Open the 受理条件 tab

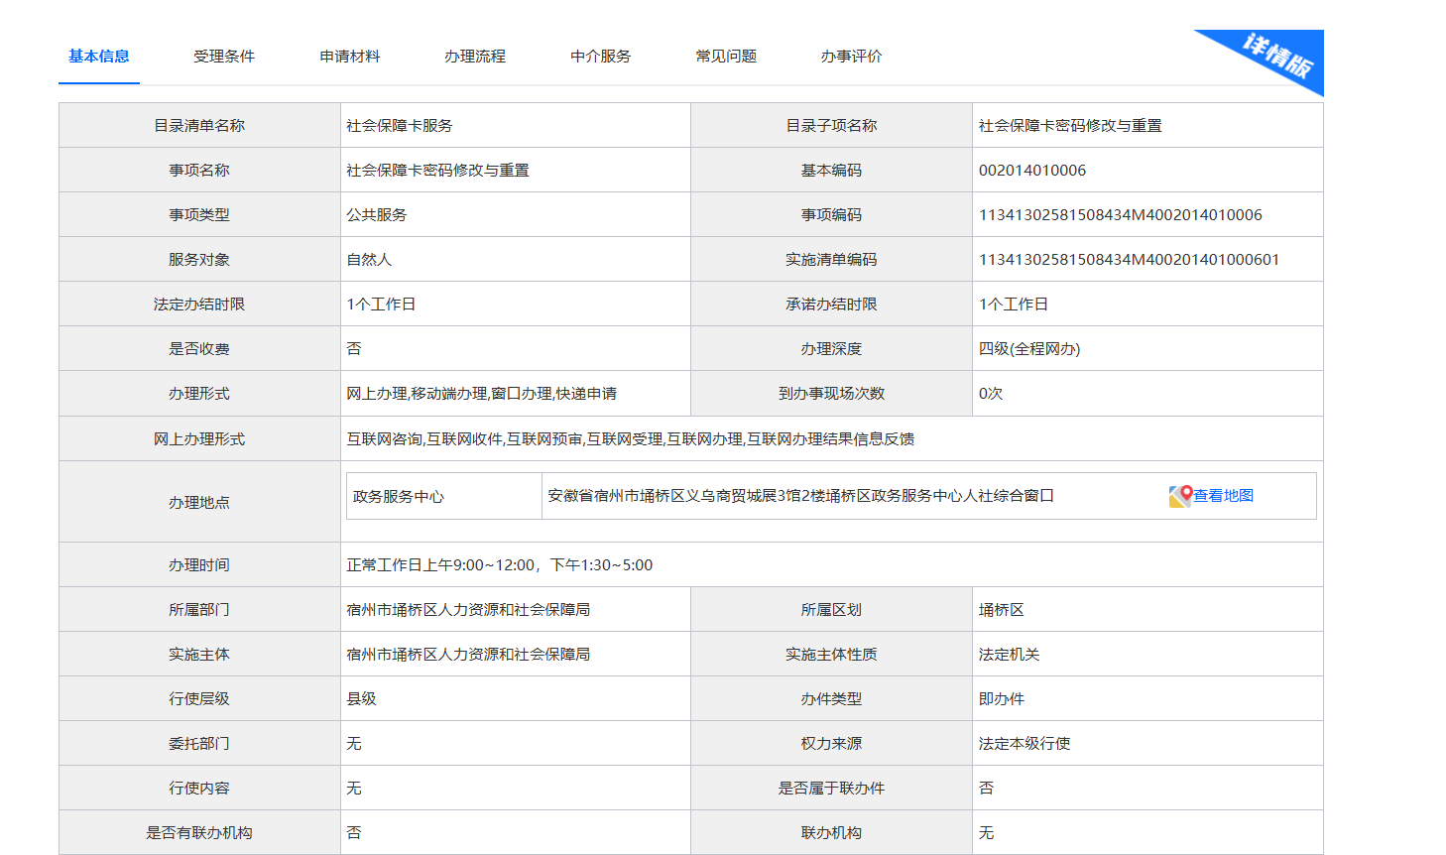pos(224,57)
